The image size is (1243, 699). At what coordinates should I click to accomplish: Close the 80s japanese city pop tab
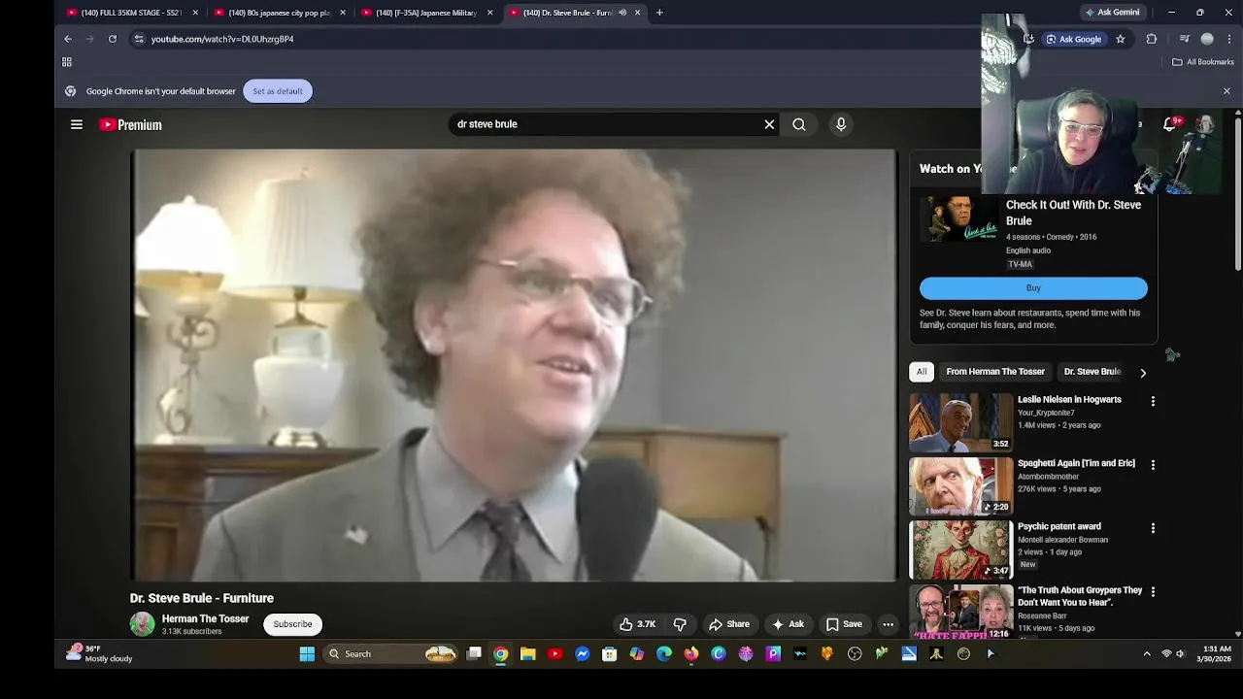click(343, 13)
